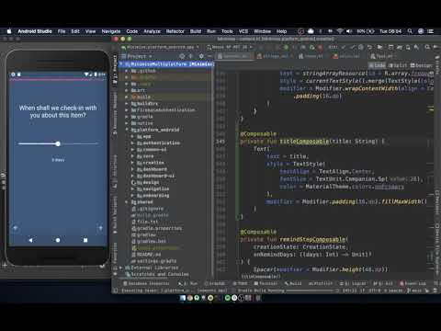Open the Nexus device selector dropdown
This screenshot has height=331, width=441.
(230, 47)
